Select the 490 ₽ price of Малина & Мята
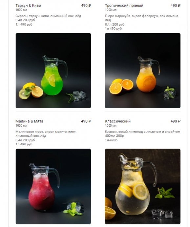Viewport: 190px width, 227px height. coord(86,121)
